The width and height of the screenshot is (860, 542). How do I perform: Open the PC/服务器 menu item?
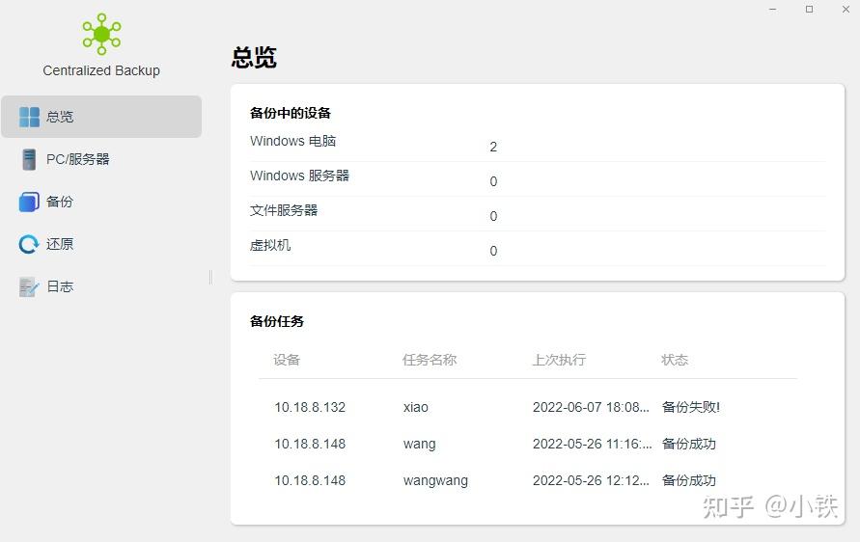(101, 159)
